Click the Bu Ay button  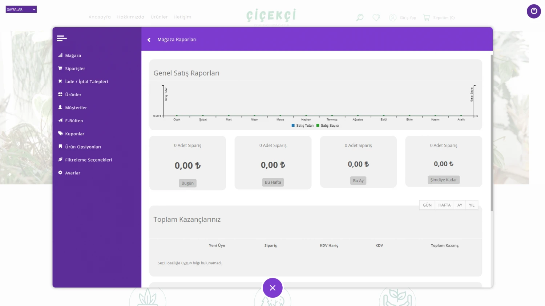358,181
